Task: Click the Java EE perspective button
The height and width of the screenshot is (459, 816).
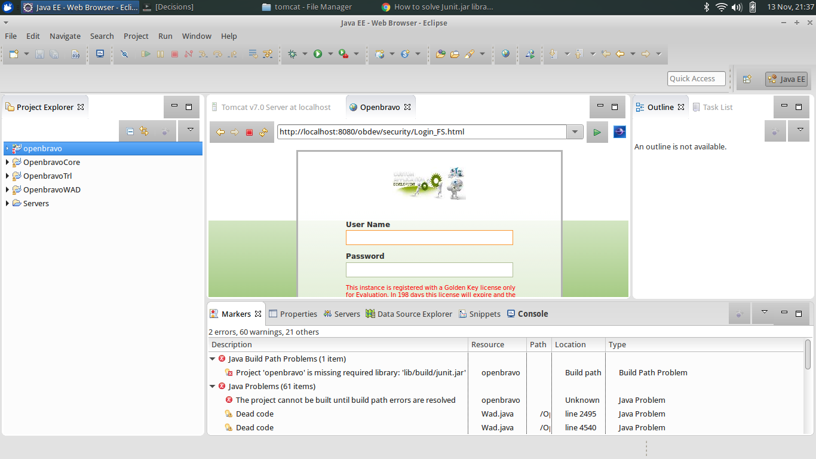Action: [786, 79]
